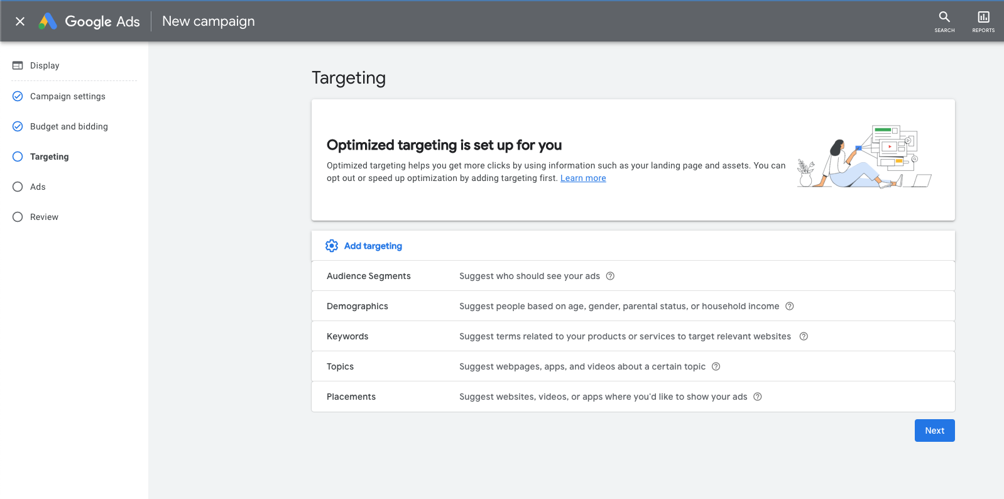Image resolution: width=1004 pixels, height=499 pixels.
Task: Close the New campaign editor
Action: point(20,21)
